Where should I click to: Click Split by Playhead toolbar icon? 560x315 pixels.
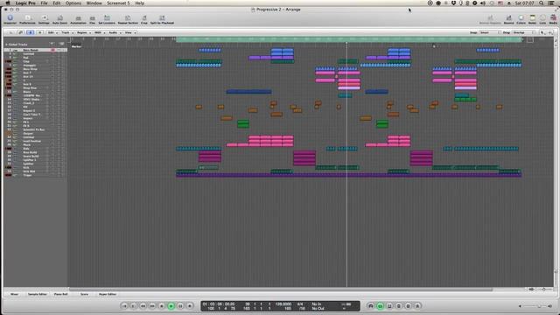(x=162, y=19)
